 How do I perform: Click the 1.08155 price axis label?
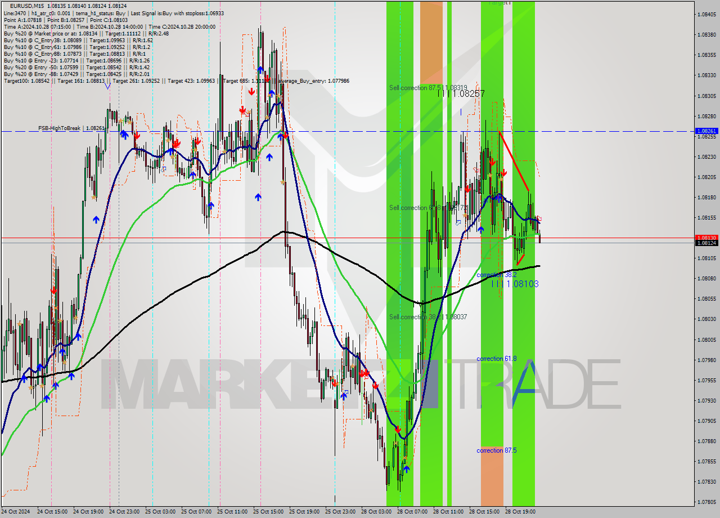coord(707,218)
